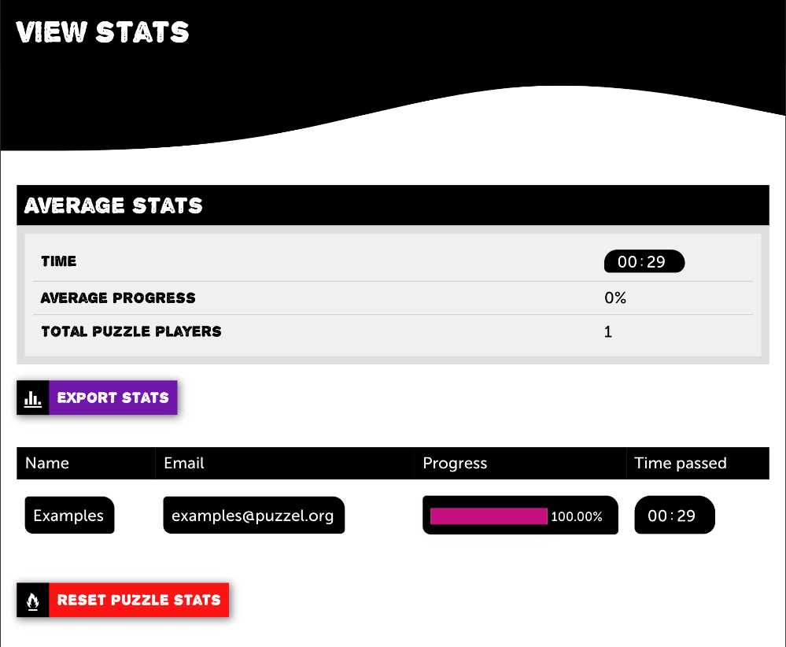Click the email examples@puzzel.org
This screenshot has width=786, height=647.
point(253,515)
